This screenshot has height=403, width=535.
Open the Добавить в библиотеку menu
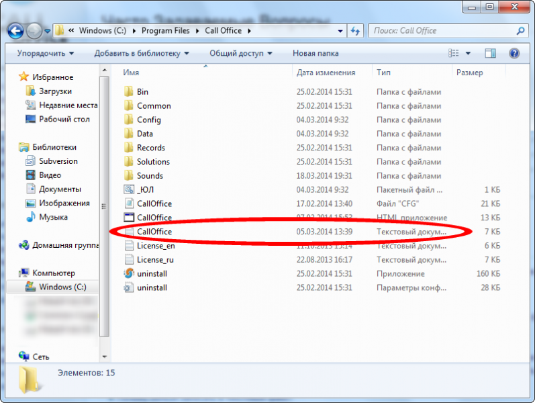click(142, 53)
